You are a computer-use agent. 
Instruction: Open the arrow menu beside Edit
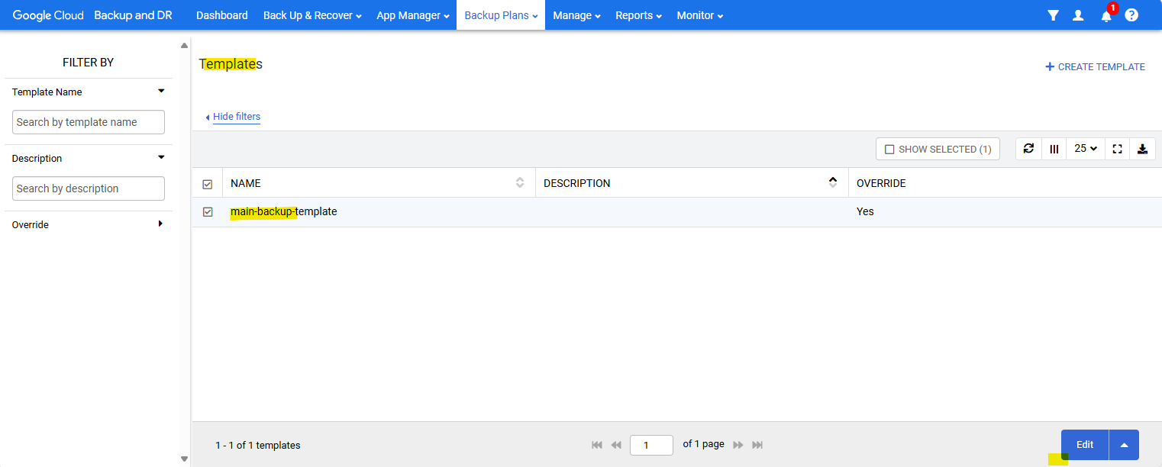coord(1124,445)
